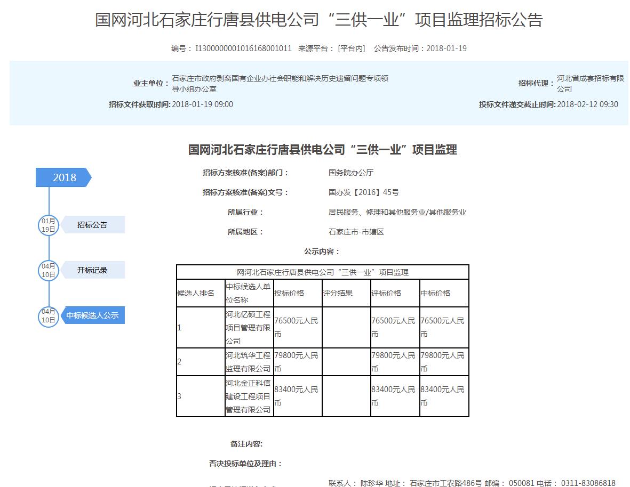Image resolution: width=630 pixels, height=487 pixels.
Task: Click the 2018 year flag
Action: click(x=63, y=177)
